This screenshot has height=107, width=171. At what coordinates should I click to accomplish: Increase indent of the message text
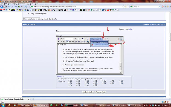pos(85,42)
